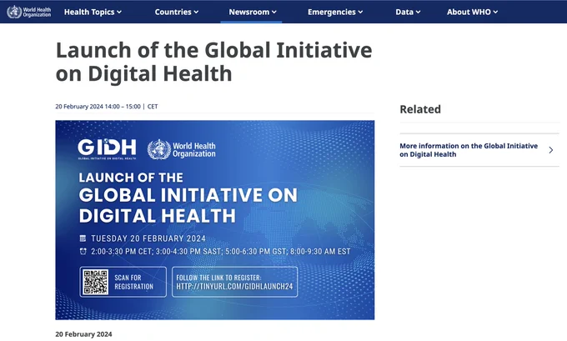
Task: Click the 'SCAN FOR REGISTRATION' text
Action: (x=133, y=282)
